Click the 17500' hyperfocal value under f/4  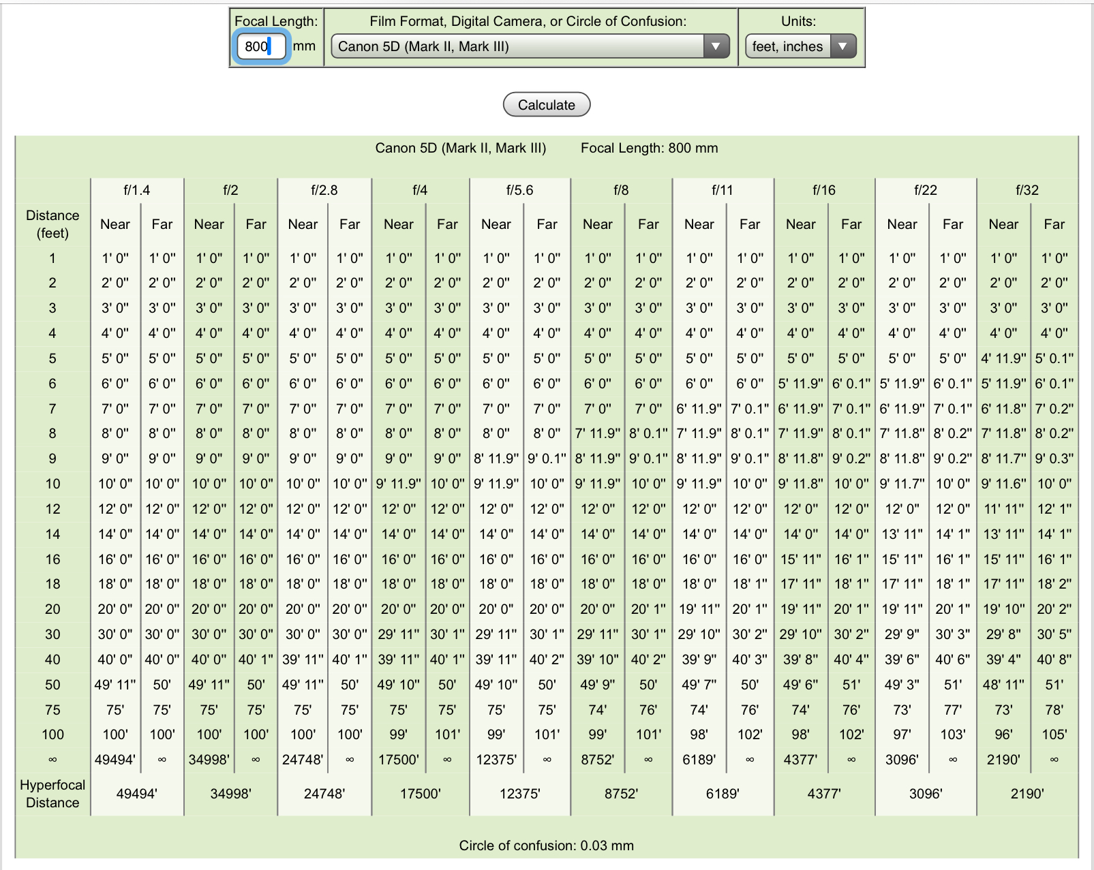420,794
